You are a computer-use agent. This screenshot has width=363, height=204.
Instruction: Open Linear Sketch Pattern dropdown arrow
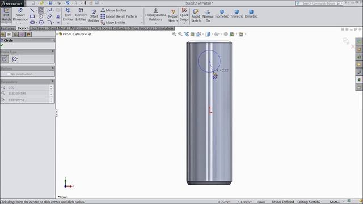coord(142,16)
